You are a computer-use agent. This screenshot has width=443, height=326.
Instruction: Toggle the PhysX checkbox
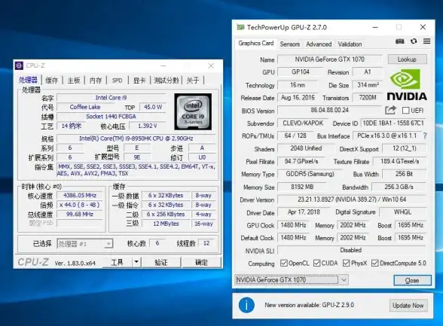coord(346,263)
